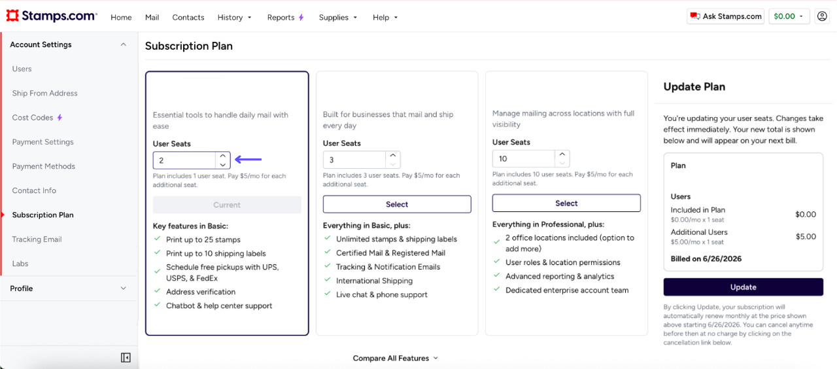Viewport: 837px width, 369px height.
Task: Click the Ask Stamps.com chat icon
Action: [695, 16]
